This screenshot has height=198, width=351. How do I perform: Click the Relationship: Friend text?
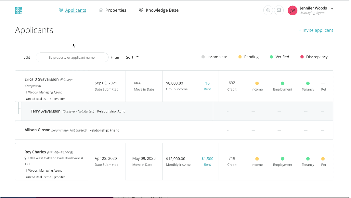[104, 130]
